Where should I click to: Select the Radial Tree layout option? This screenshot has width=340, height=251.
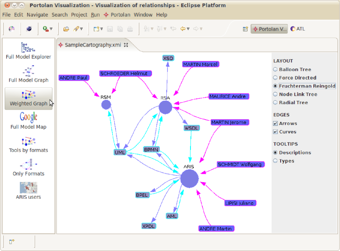coord(276,103)
